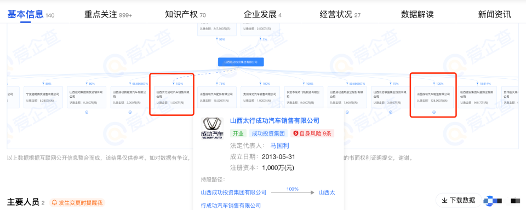The width and height of the screenshot is (526, 210).
Task: Open 山西成功投资集团有限公司 link in shareholding path
Action: (233, 192)
